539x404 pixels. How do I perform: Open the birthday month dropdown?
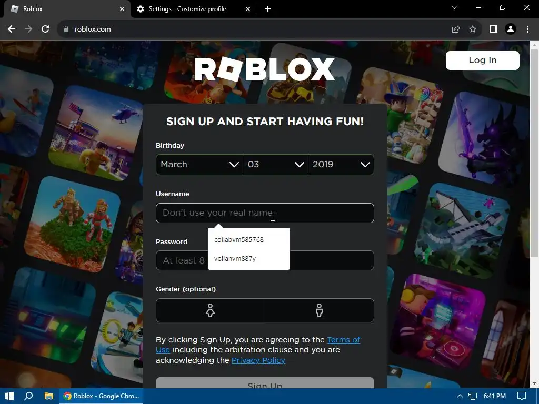(x=199, y=165)
